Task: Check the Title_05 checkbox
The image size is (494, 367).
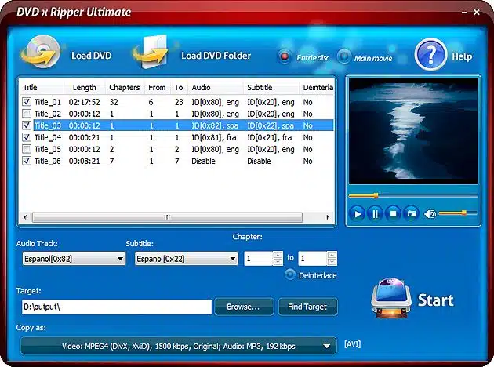Action: [27, 149]
